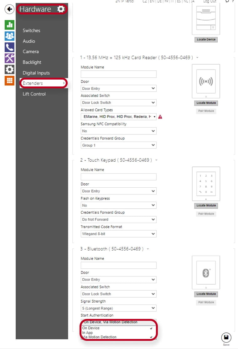Viewport: 238px width, 349px height.
Task: Collapse the Bluetooth section chevron
Action: pyautogui.click(x=148, y=249)
